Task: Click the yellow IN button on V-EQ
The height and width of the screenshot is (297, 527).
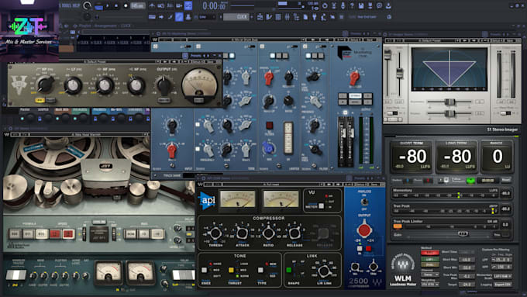Action: click(40, 100)
